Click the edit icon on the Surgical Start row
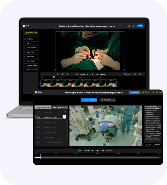This screenshot has width=167, height=185. 65,112
